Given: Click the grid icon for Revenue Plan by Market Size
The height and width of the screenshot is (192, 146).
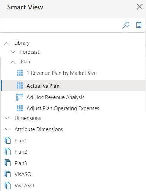Looking at the screenshot, I should click(20, 73).
